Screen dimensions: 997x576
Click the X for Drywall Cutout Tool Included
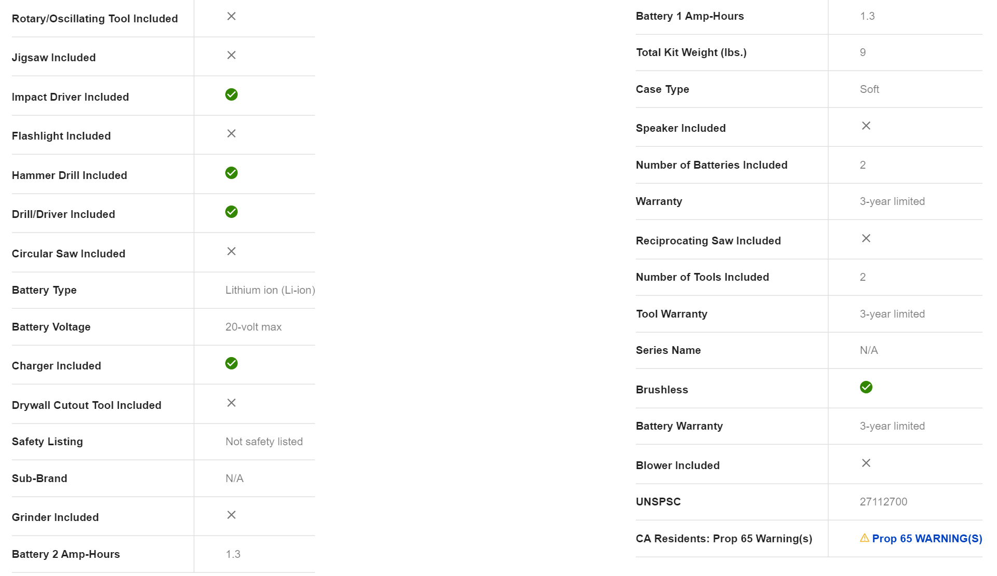231,403
